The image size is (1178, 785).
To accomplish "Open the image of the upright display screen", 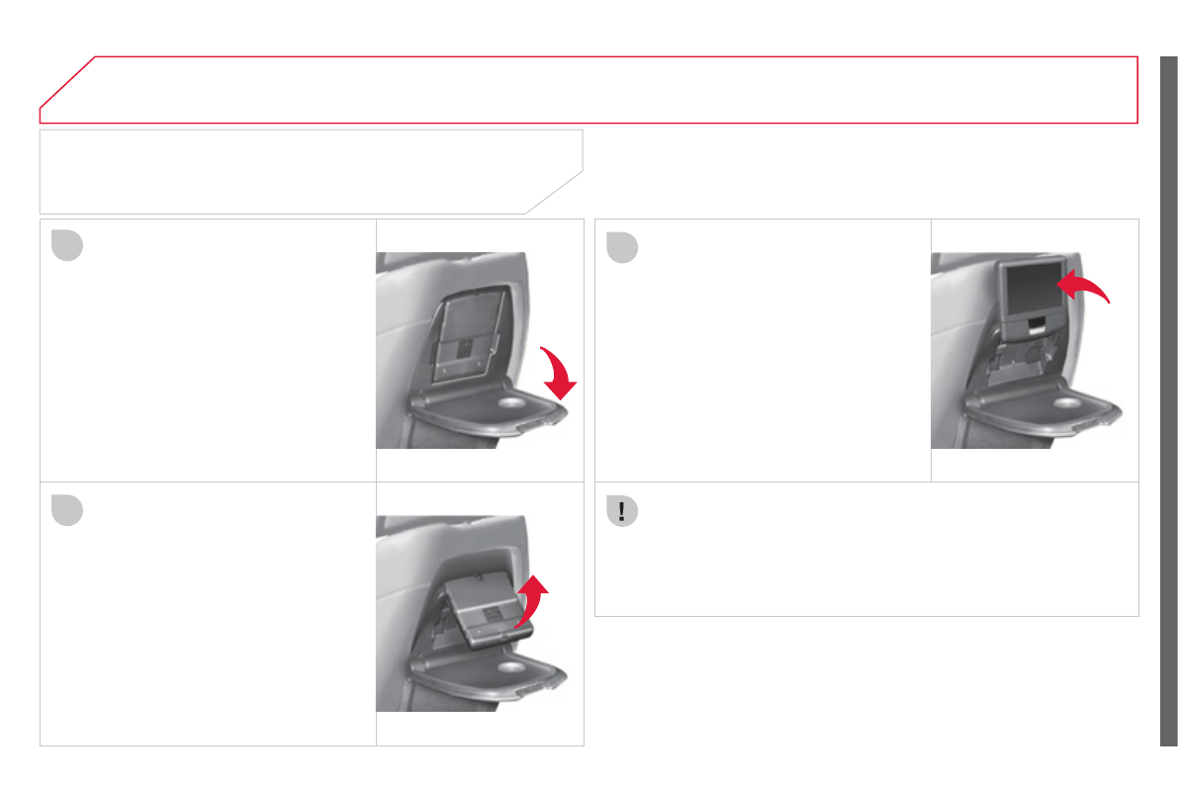I will coord(1027,350).
